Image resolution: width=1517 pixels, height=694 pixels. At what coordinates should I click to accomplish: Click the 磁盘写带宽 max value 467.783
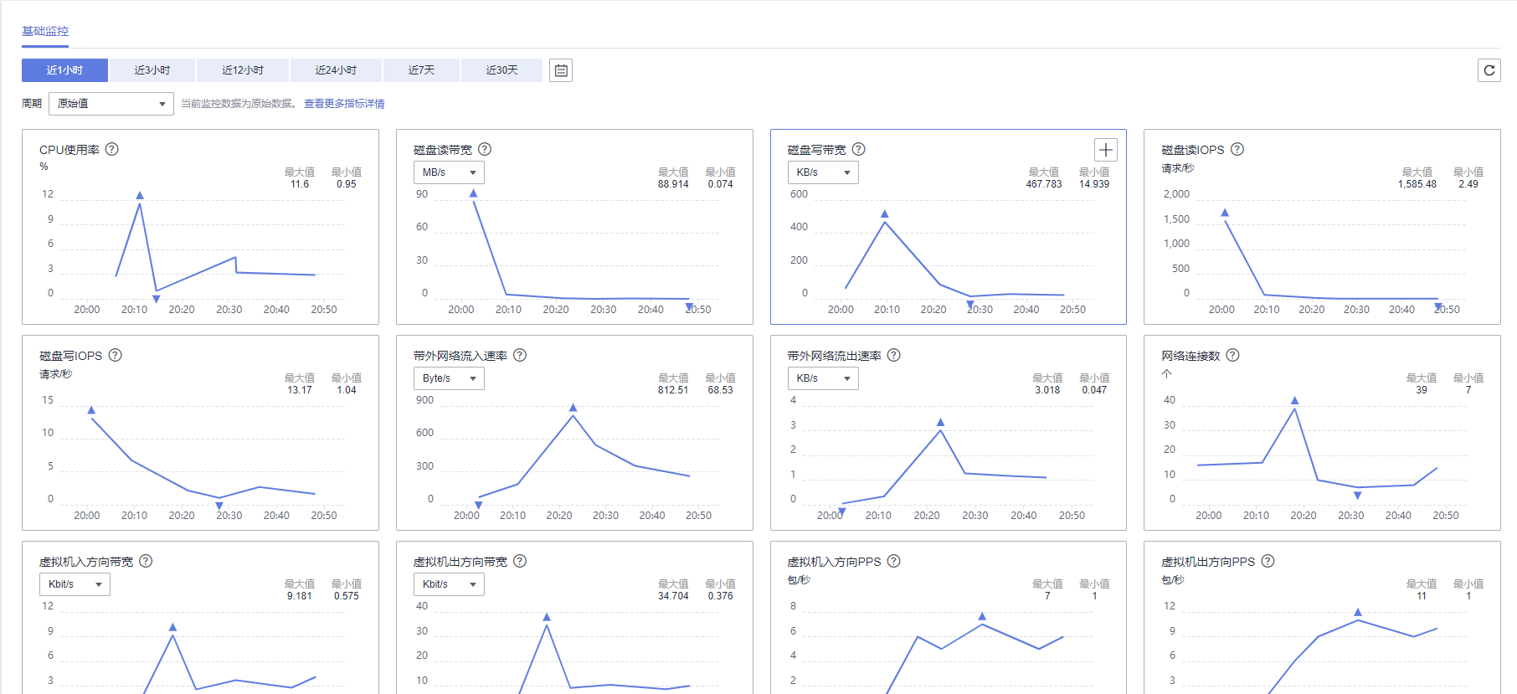click(x=1044, y=184)
